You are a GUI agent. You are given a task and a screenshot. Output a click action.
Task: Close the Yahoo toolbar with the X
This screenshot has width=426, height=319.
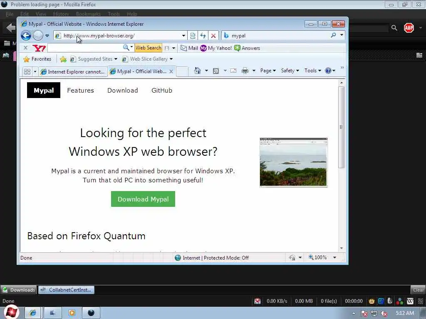(x=25, y=48)
